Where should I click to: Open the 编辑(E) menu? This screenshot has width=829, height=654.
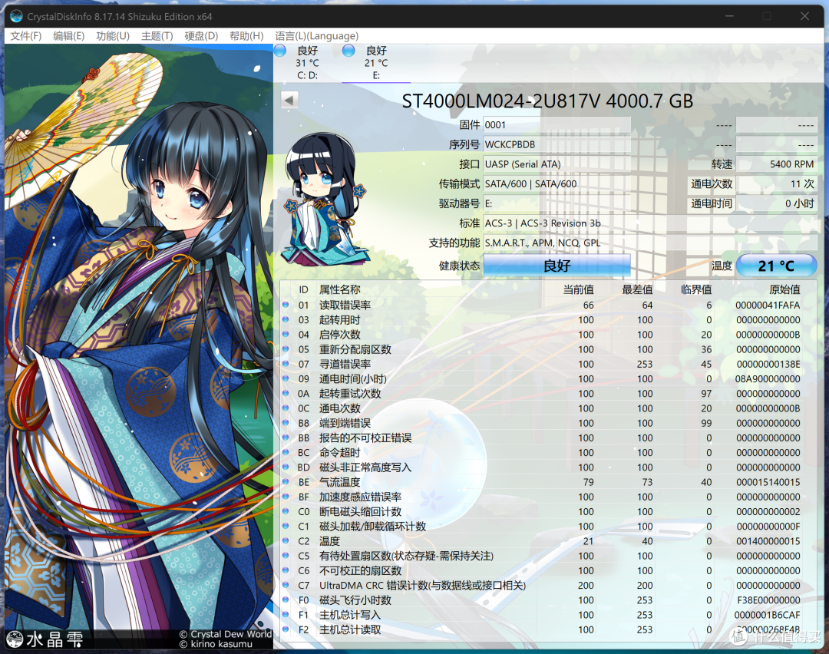point(69,36)
